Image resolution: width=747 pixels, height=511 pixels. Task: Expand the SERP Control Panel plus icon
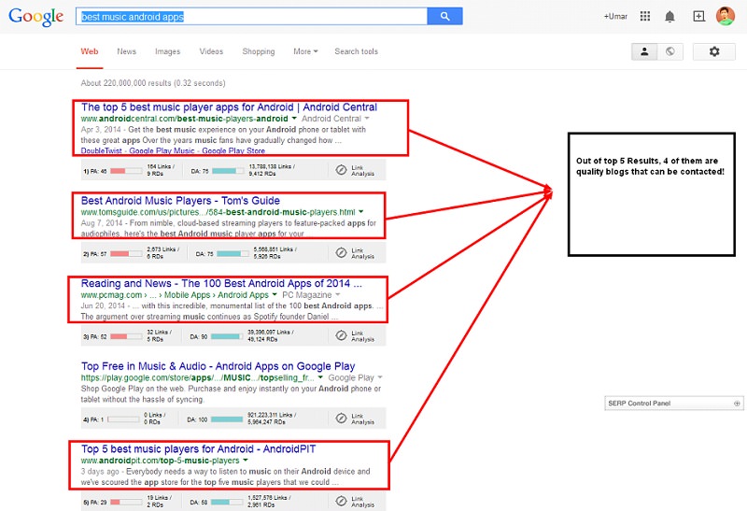tap(737, 404)
